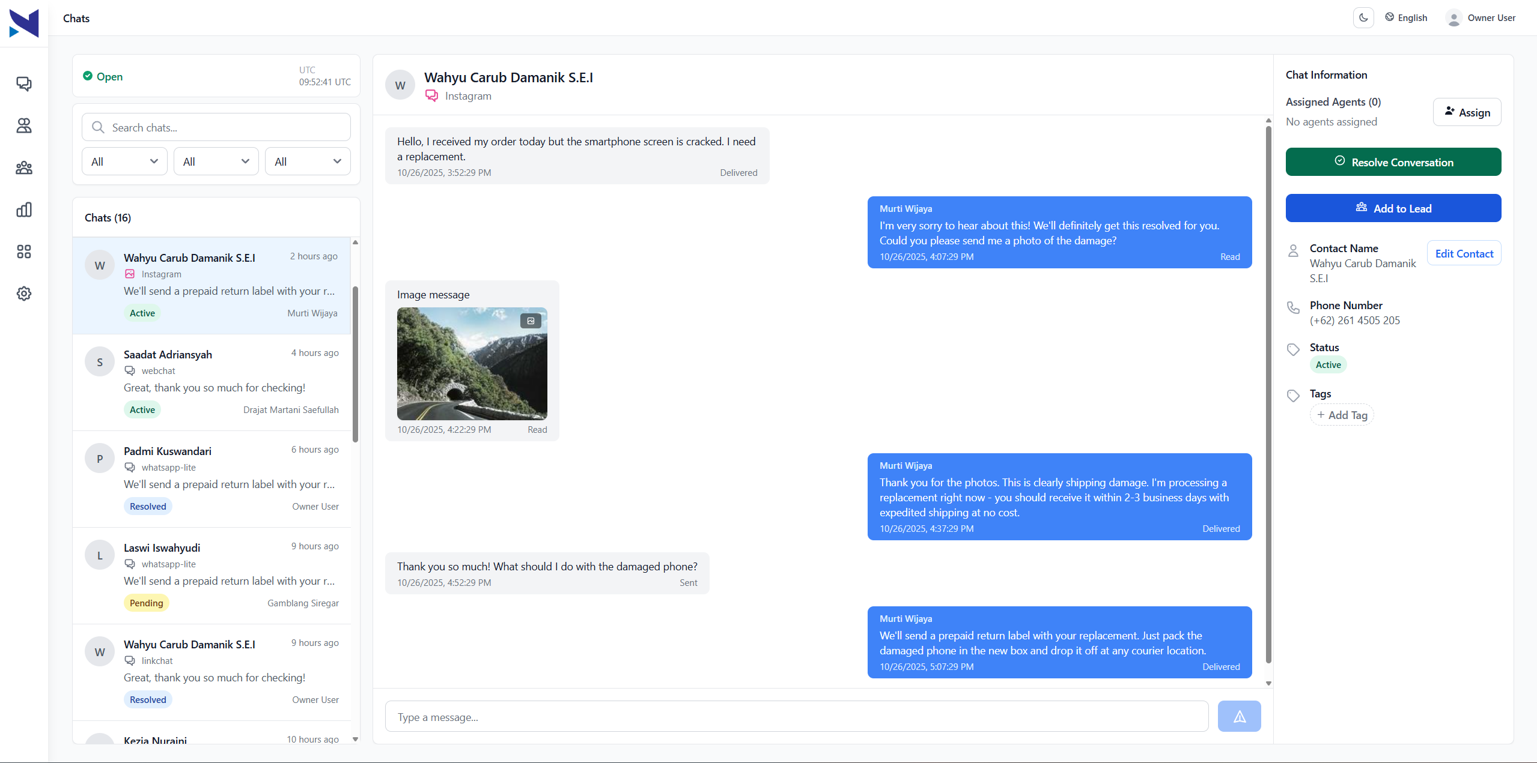Click the Open status indicator
1537x763 pixels.
103,76
